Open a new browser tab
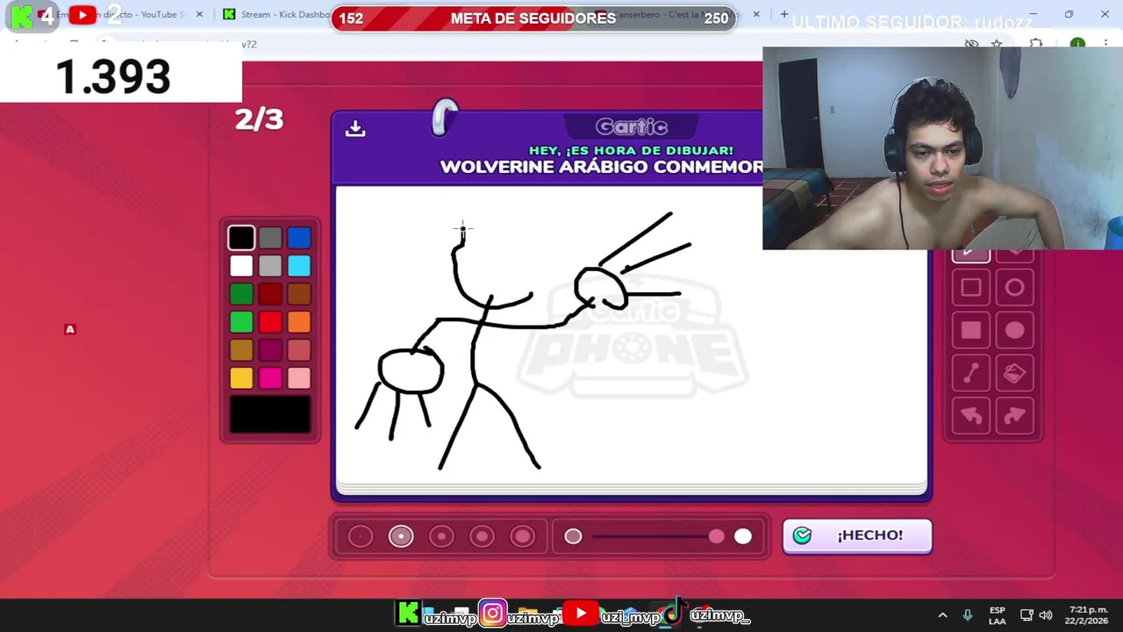The height and width of the screenshot is (632, 1123). click(x=784, y=15)
